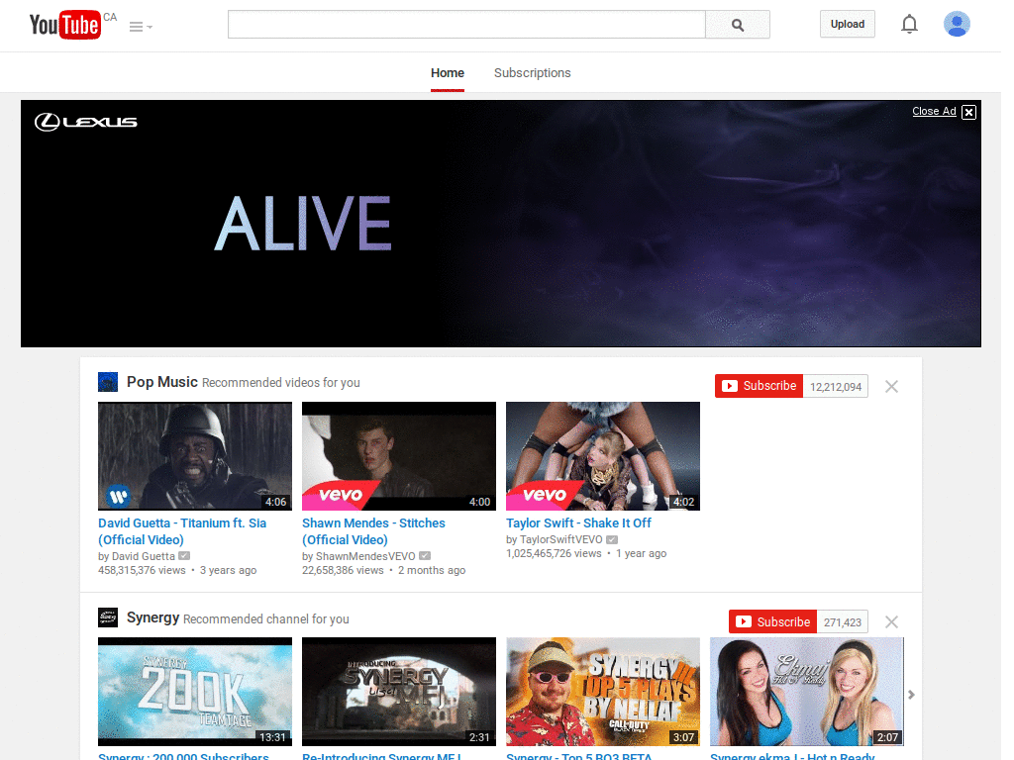Click the Close Ad link
The width and height of the screenshot is (1014, 760).
934,111
